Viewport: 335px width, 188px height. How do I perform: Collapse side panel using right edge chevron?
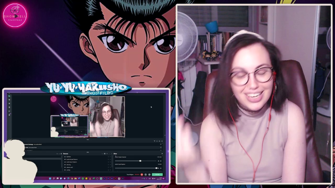(164, 135)
